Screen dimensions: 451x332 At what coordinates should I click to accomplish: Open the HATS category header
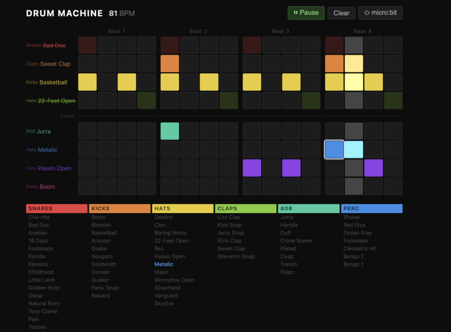183,209
